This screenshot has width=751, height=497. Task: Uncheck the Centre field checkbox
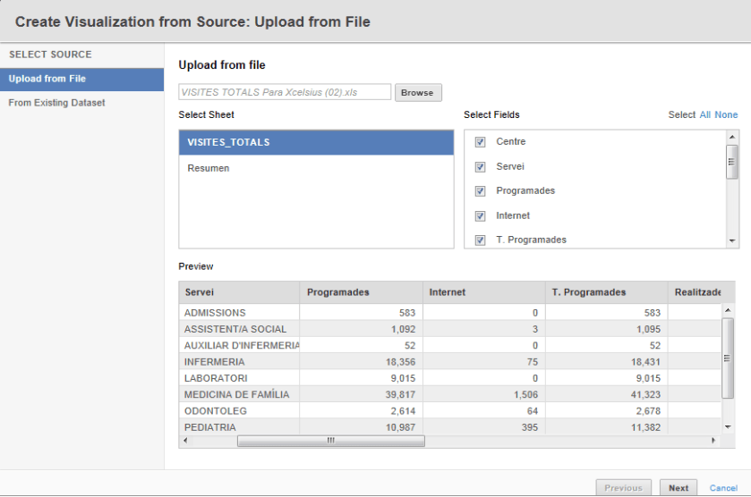(x=481, y=142)
